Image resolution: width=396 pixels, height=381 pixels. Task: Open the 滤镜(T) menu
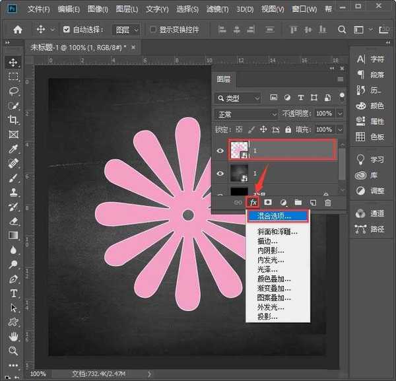(x=216, y=9)
